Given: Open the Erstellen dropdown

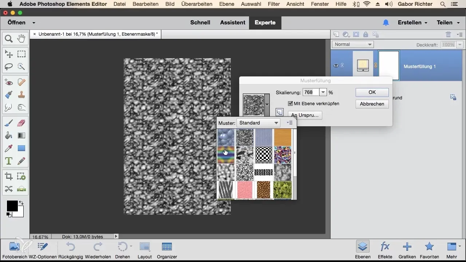Looking at the screenshot, I should [x=412, y=23].
